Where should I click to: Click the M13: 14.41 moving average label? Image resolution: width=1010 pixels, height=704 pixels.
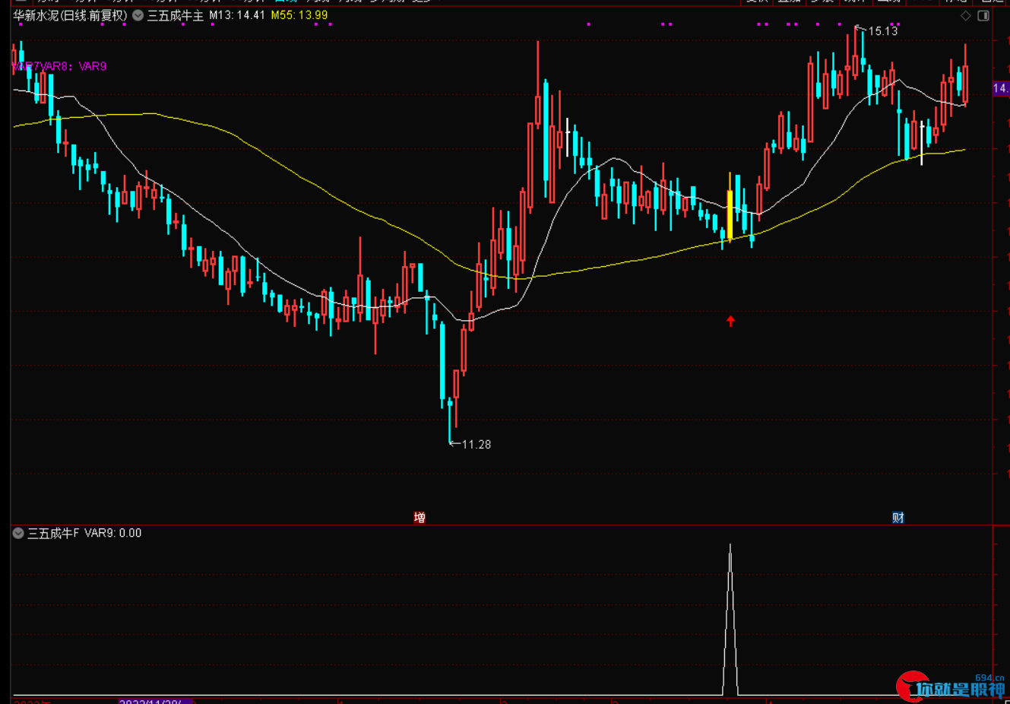click(237, 15)
